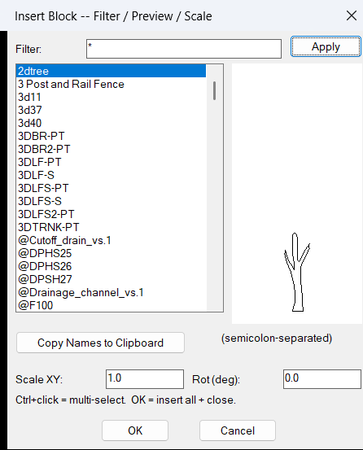Select the 3DBR-PT block entry
The width and height of the screenshot is (363, 450).
click(x=111, y=136)
